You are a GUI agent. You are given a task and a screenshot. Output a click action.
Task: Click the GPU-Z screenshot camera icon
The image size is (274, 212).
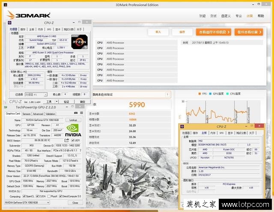click(x=76, y=113)
